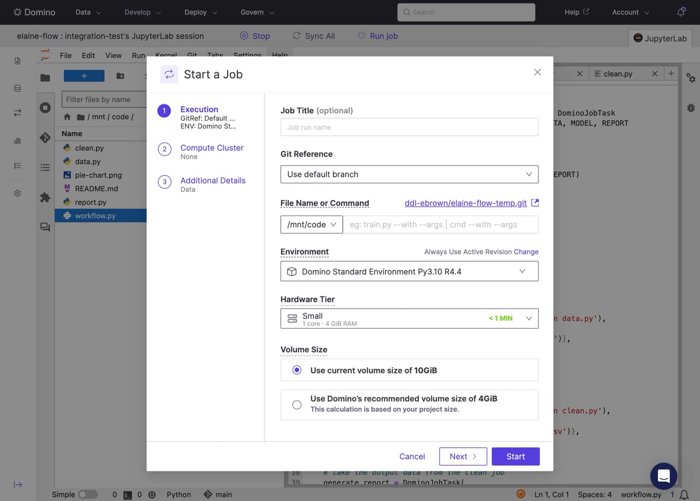Expand the /mnt/code directory dropdown
Image resolution: width=700 pixels, height=501 pixels.
(311, 225)
